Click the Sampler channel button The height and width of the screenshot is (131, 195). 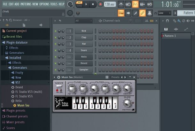(x=84, y=69)
